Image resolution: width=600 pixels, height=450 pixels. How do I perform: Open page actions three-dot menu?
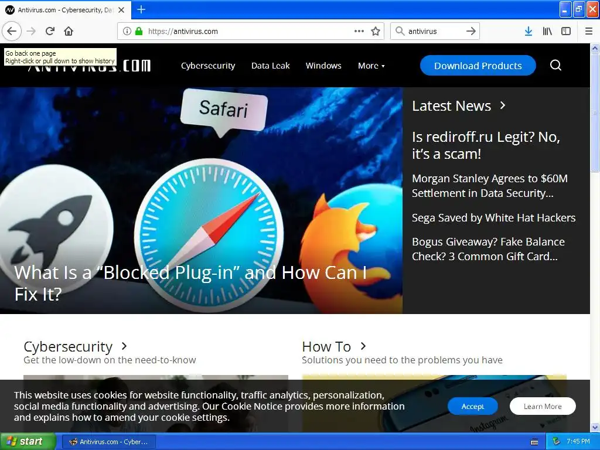pyautogui.click(x=359, y=32)
